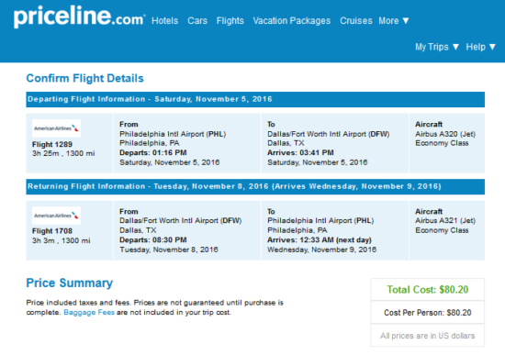Click the Departing Flight Information header bar

pyautogui.click(x=255, y=99)
